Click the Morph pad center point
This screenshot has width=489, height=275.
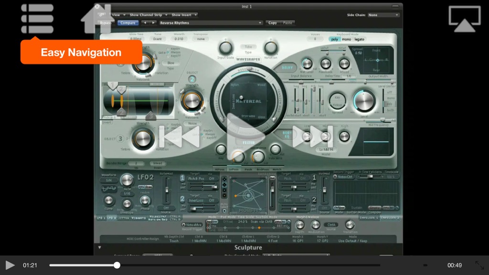point(248,195)
